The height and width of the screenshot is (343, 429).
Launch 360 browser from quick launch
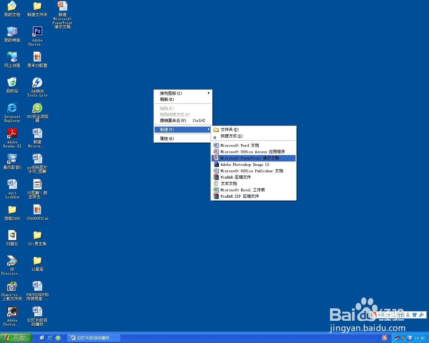pyautogui.click(x=58, y=338)
